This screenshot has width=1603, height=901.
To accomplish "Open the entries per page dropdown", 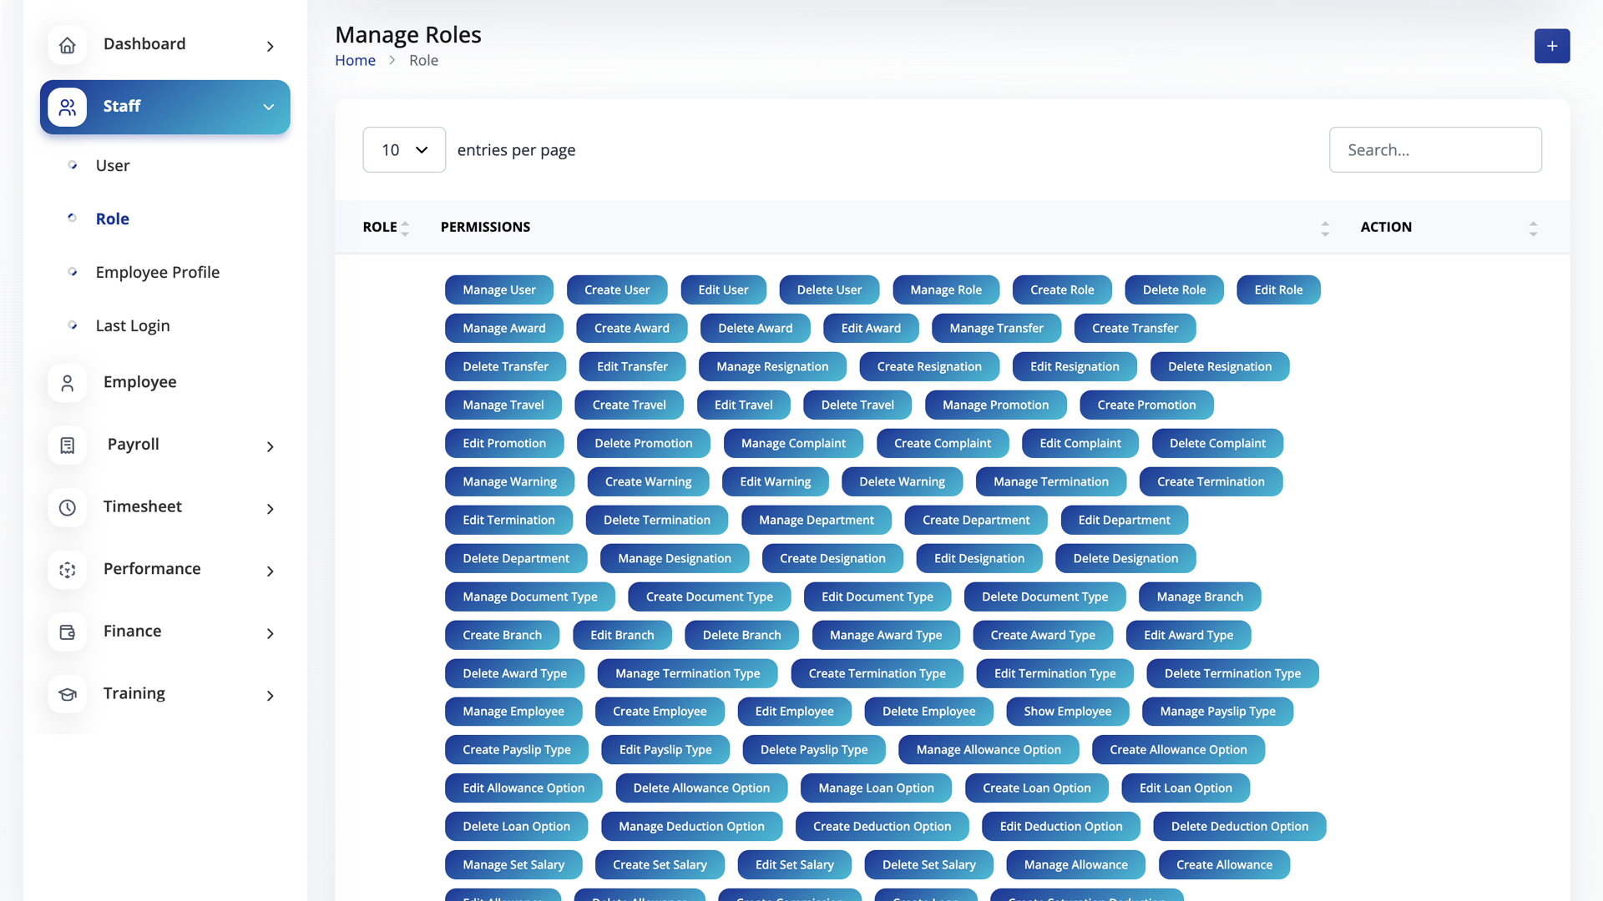I will click(x=404, y=150).
